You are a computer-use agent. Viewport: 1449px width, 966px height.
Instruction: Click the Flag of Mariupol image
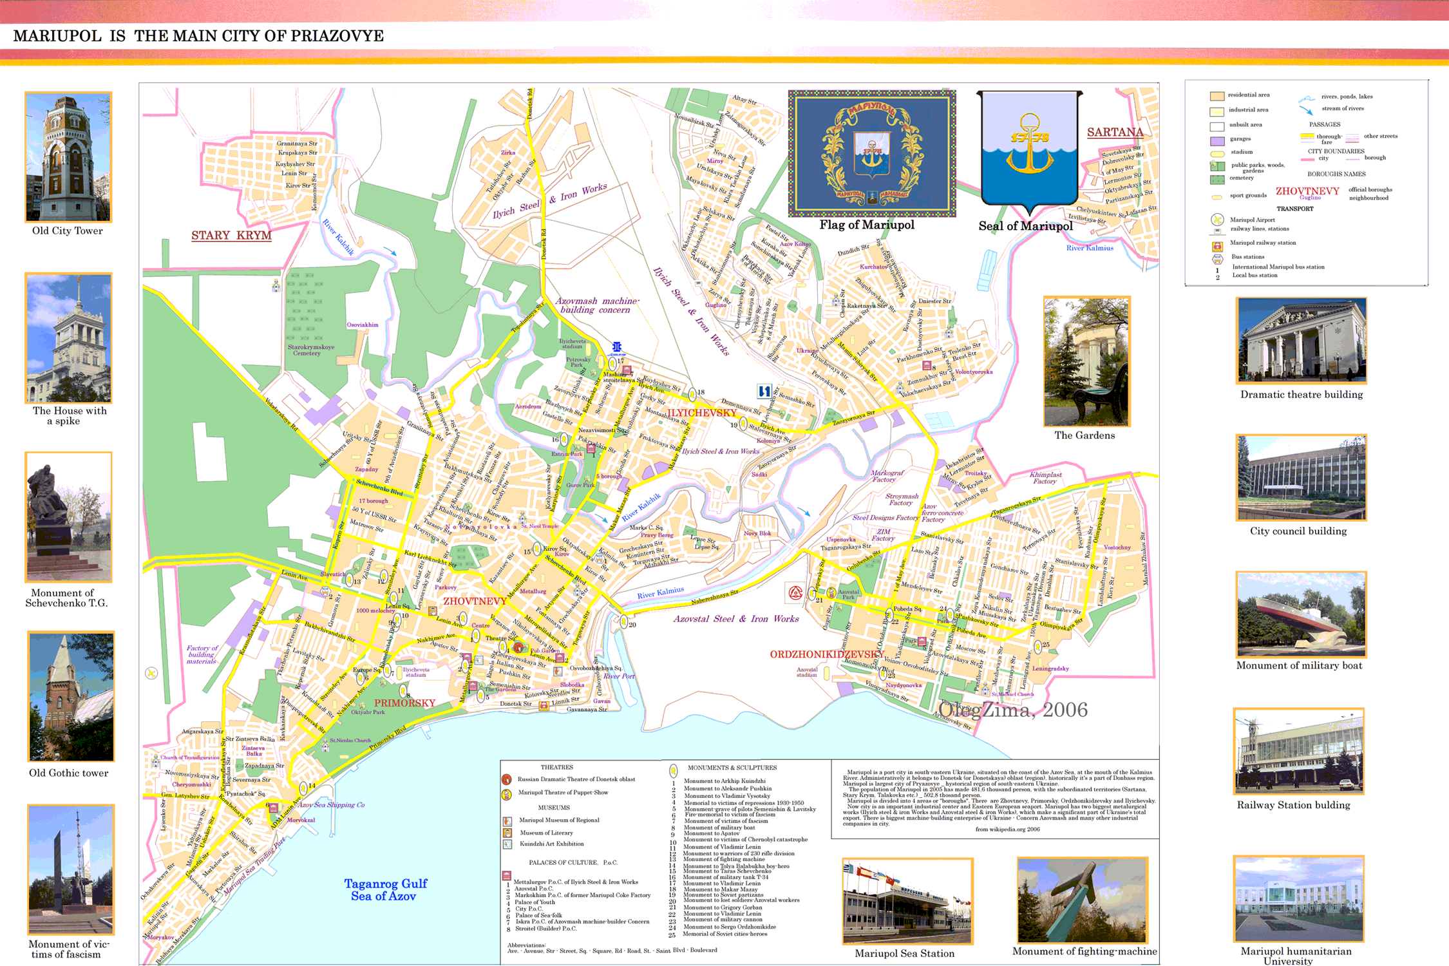pyautogui.click(x=871, y=153)
